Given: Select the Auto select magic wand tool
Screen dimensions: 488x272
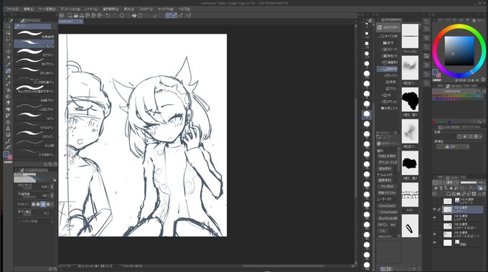Looking at the screenshot, I should point(8,58).
